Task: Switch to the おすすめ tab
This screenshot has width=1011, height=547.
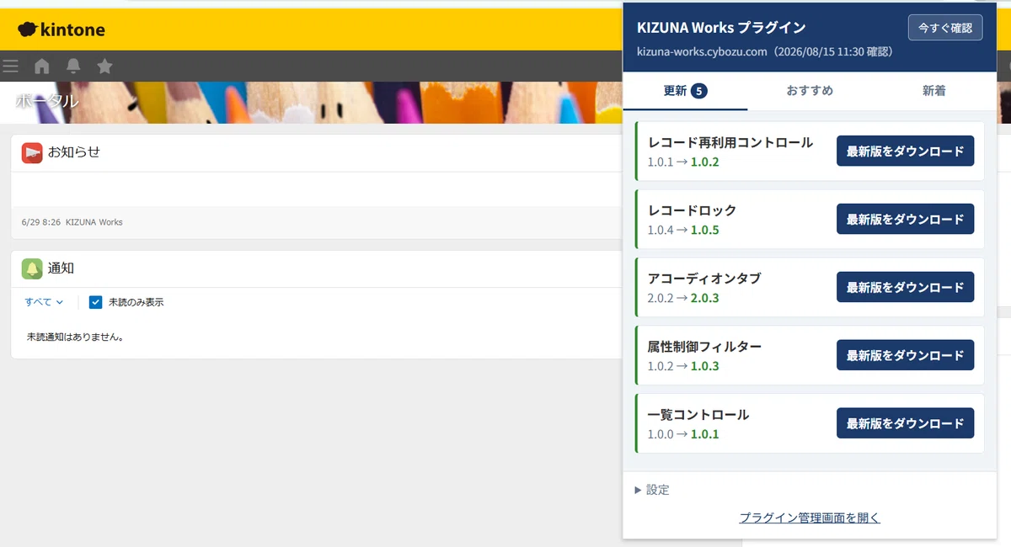Action: pos(810,91)
